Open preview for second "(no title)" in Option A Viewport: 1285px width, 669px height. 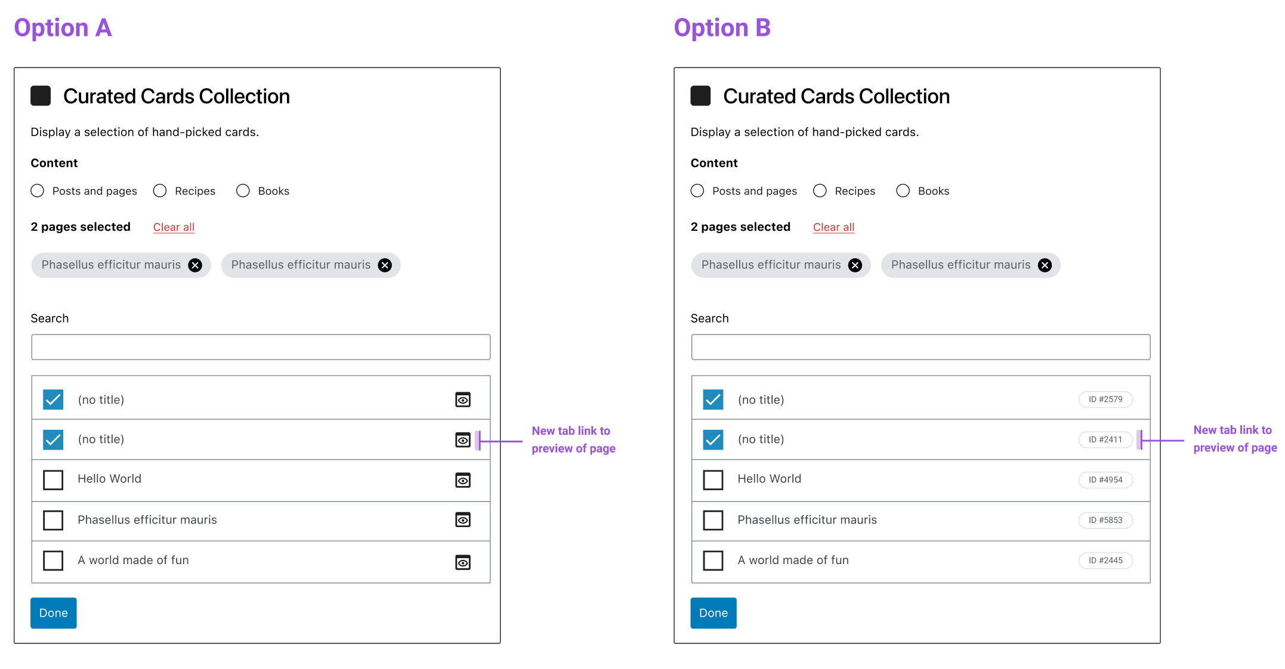coord(463,440)
